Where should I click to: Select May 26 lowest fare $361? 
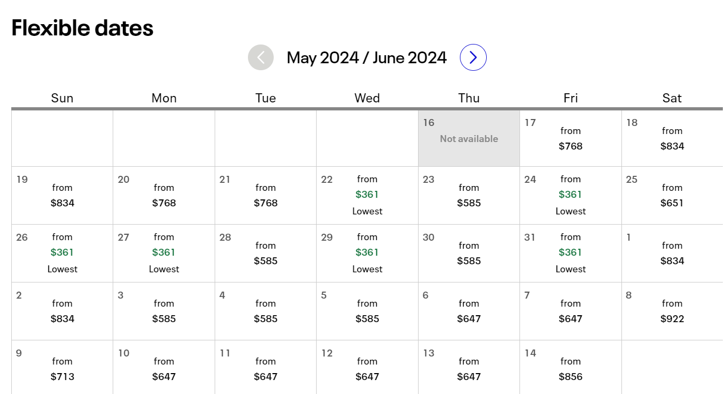tap(62, 253)
